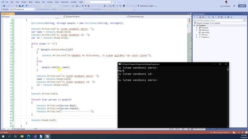Select the Program.cs editor tab

click(5, 14)
